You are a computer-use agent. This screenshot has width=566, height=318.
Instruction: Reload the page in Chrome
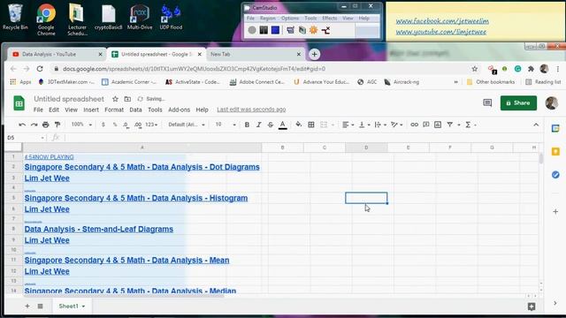[x=40, y=69]
